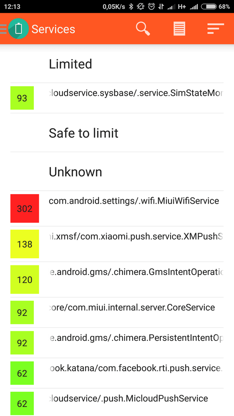Open the sort filter icon
Image resolution: width=234 pixels, height=416 pixels.
tap(216, 29)
